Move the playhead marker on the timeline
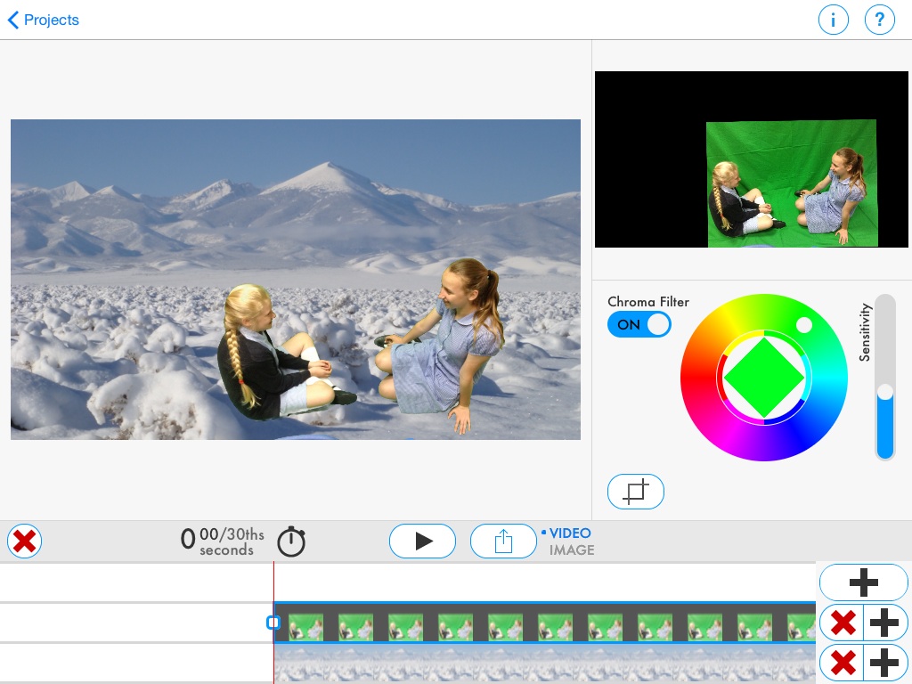The width and height of the screenshot is (912, 684). click(273, 623)
